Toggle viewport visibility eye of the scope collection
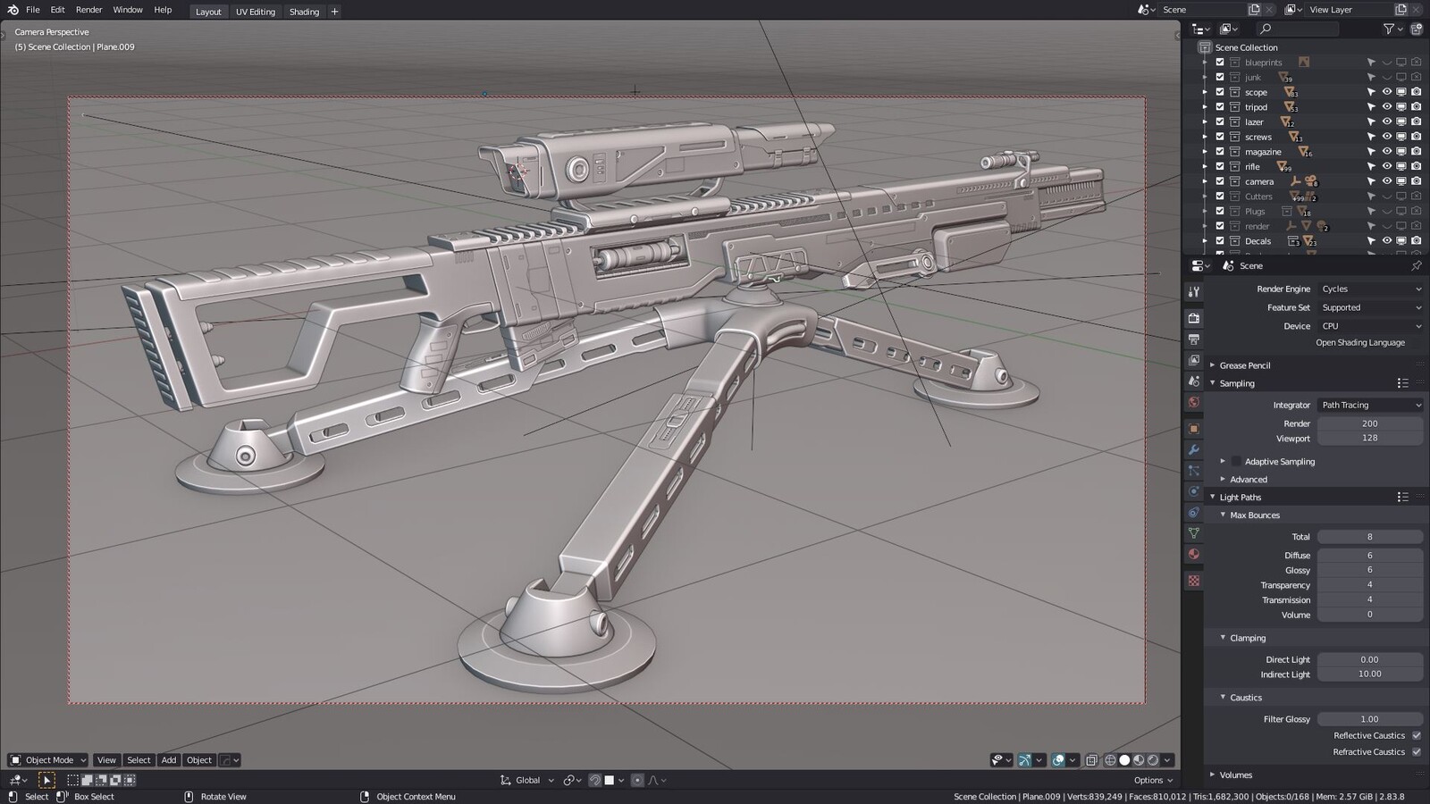The height and width of the screenshot is (804, 1430). [1387, 92]
